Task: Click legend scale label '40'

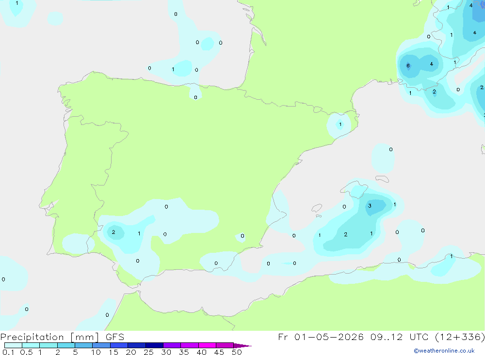Action: pos(202,352)
